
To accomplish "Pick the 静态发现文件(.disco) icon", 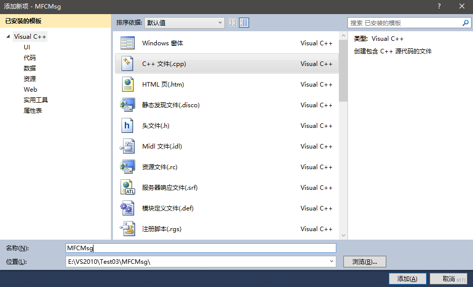I will click(127, 105).
